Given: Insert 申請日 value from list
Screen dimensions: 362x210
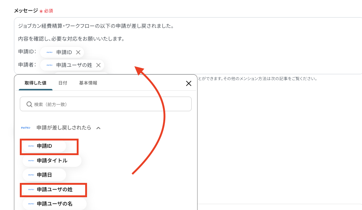Looking at the screenshot, I should 44,175.
